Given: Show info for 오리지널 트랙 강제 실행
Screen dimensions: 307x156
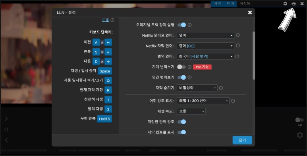Looking at the screenshot, I should point(189,25).
